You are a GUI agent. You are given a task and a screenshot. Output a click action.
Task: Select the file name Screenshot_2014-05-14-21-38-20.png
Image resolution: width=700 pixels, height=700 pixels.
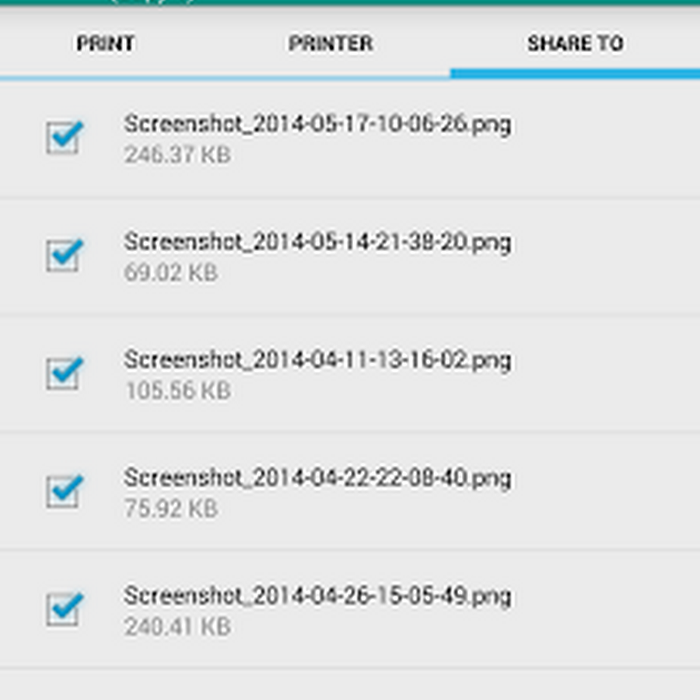(317, 243)
